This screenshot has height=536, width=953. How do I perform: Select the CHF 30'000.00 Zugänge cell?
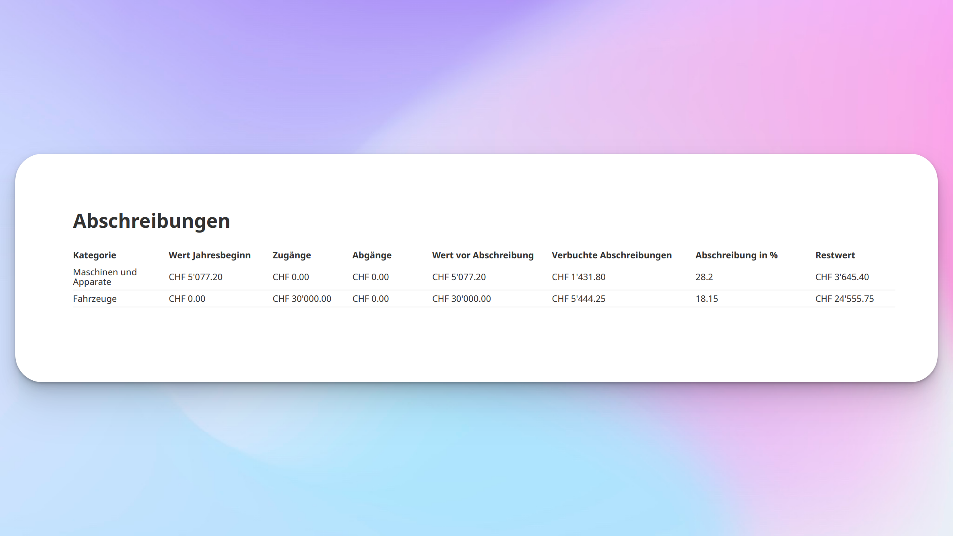pos(302,299)
